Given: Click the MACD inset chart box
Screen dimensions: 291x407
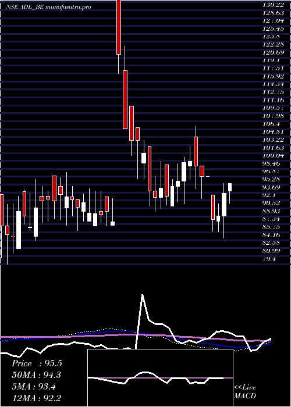Looking at the screenshot, I should click(x=160, y=378).
